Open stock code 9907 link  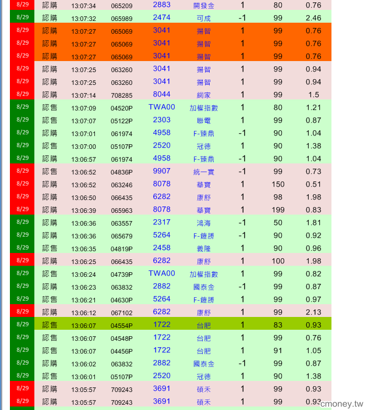(x=161, y=171)
